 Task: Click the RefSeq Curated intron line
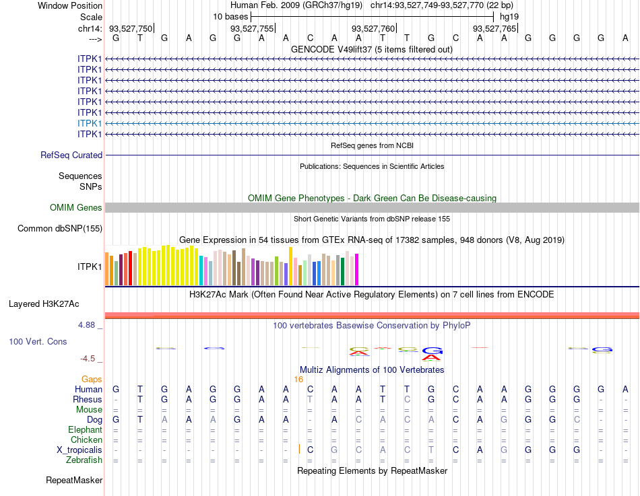coord(372,155)
